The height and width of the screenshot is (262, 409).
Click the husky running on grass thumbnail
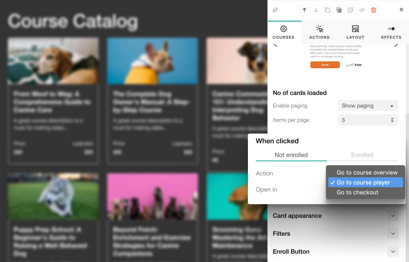coord(53,197)
